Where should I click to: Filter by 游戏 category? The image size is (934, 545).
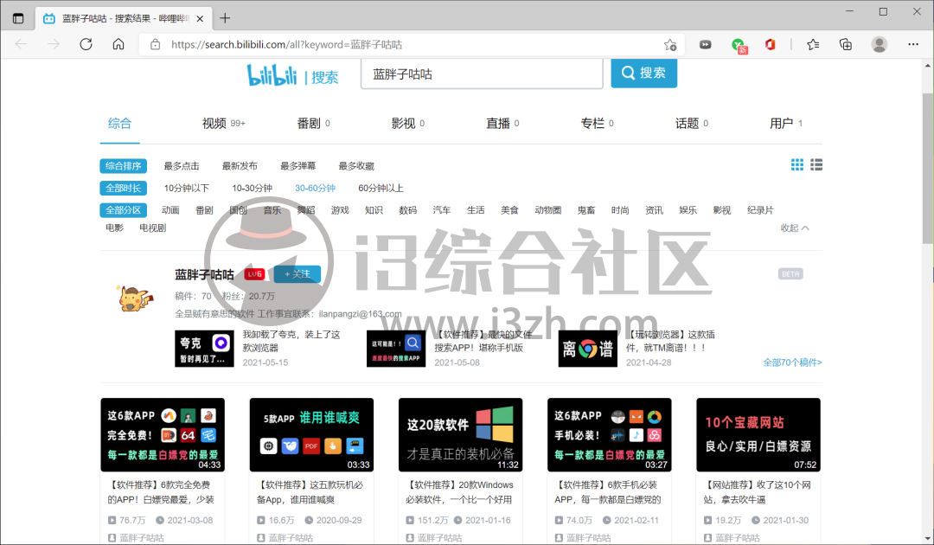(x=340, y=210)
